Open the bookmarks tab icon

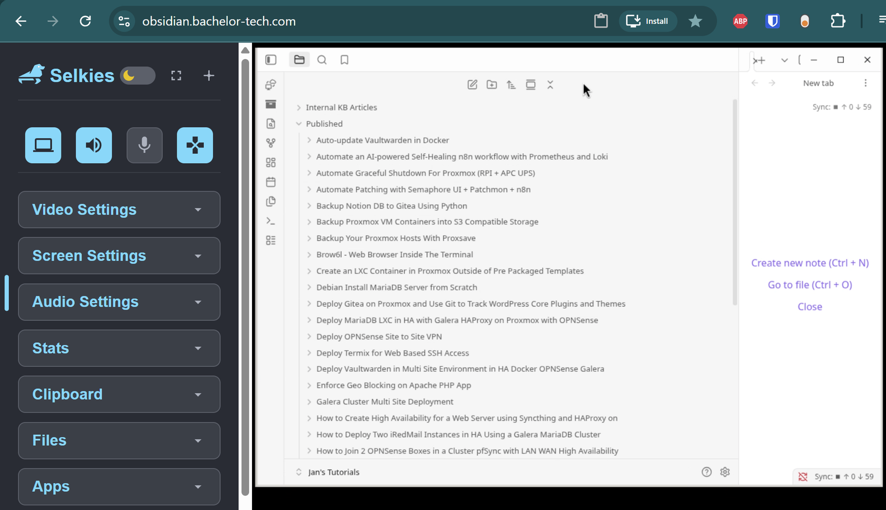(344, 60)
